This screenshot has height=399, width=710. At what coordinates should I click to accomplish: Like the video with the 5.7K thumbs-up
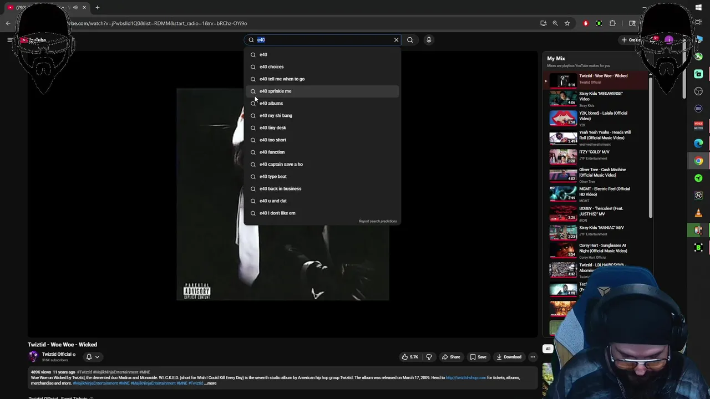pyautogui.click(x=410, y=357)
